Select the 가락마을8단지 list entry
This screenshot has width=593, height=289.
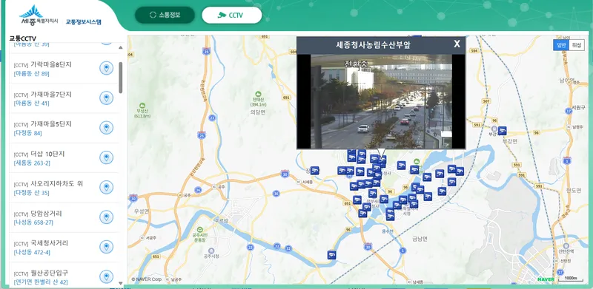[x=64, y=68]
